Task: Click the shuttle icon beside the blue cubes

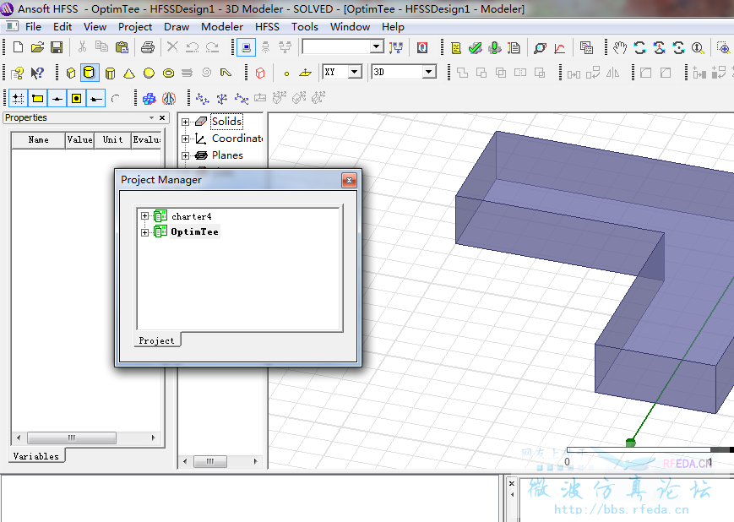Action: pos(169,98)
